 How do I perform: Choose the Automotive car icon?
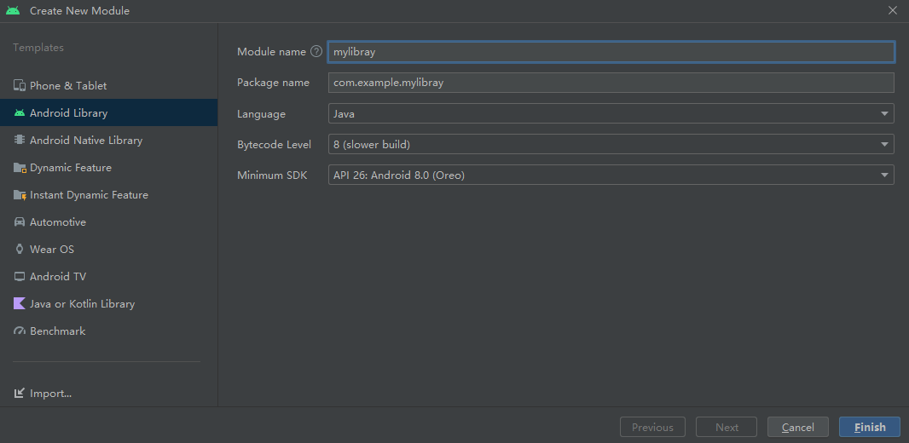(x=20, y=221)
